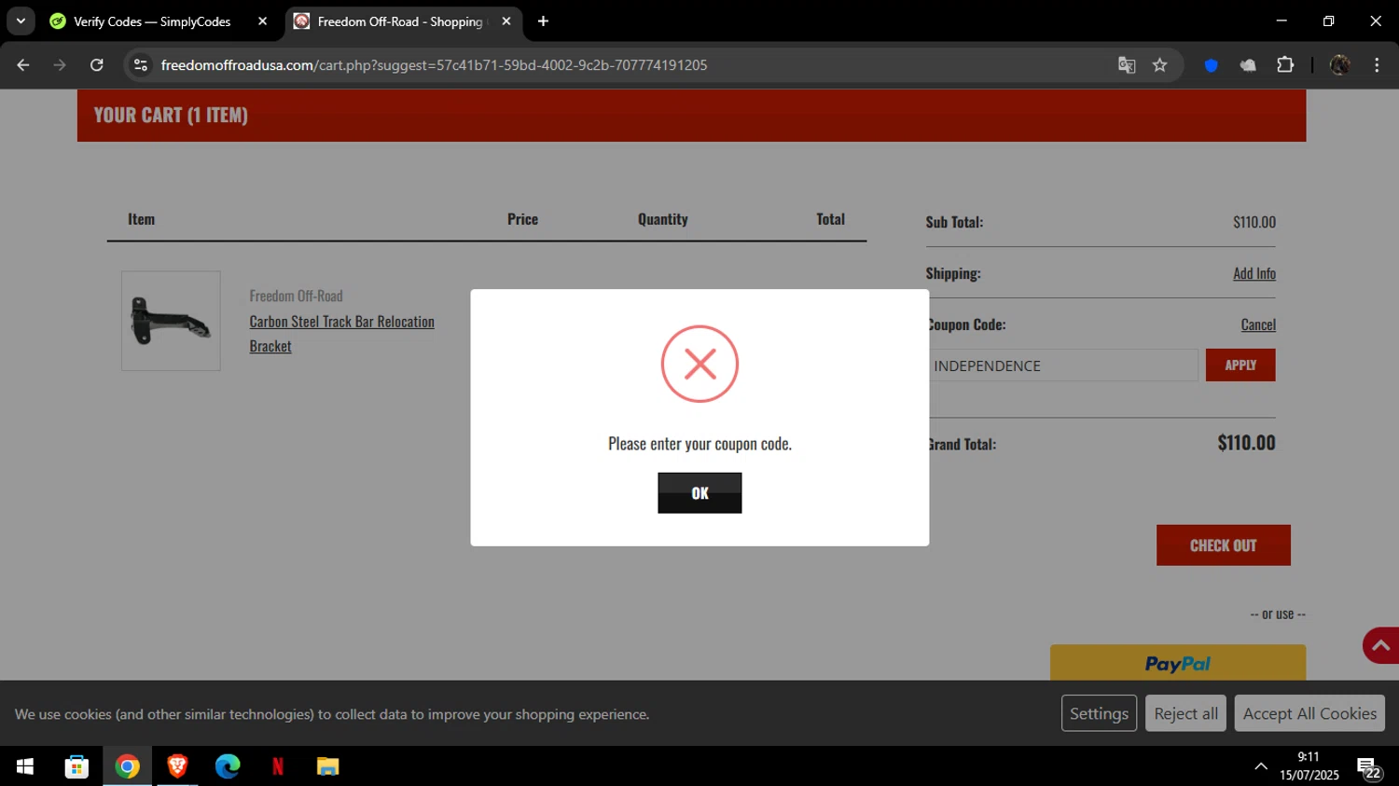Open the Extensions puzzle icon
This screenshot has height=786, width=1399.
1285,65
